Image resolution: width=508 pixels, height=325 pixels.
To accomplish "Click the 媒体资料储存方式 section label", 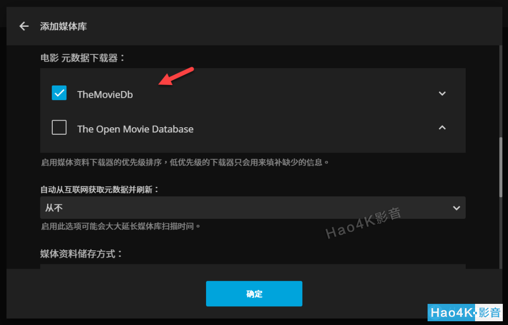I will [81, 254].
